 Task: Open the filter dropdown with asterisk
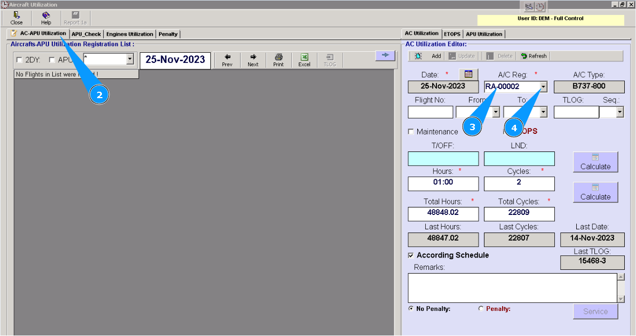[x=130, y=59]
